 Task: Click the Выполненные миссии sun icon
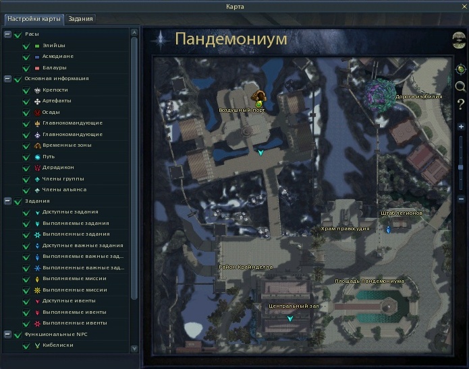coord(37,290)
